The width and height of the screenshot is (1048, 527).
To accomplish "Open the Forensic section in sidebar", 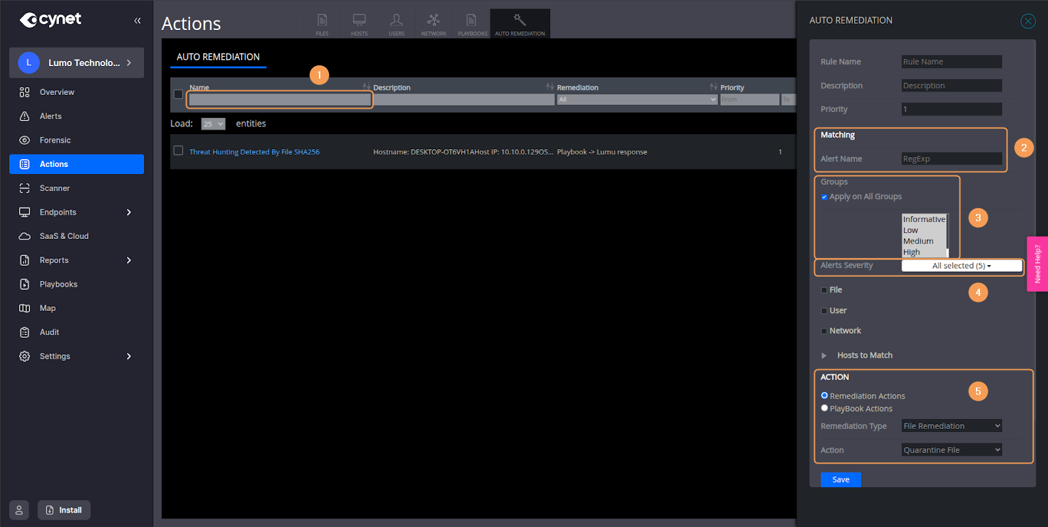I will [55, 140].
